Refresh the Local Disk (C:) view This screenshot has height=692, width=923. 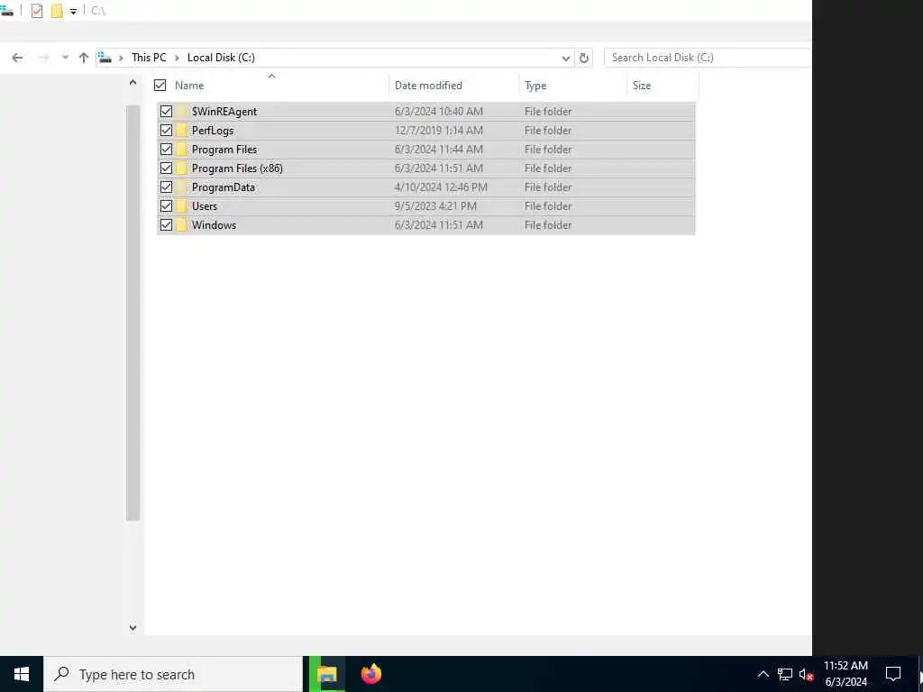[583, 58]
